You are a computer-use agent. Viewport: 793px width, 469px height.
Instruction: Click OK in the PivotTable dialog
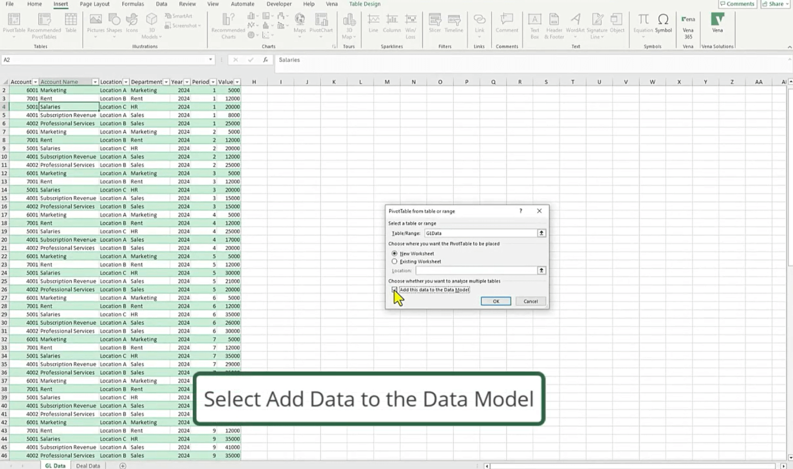(x=495, y=301)
